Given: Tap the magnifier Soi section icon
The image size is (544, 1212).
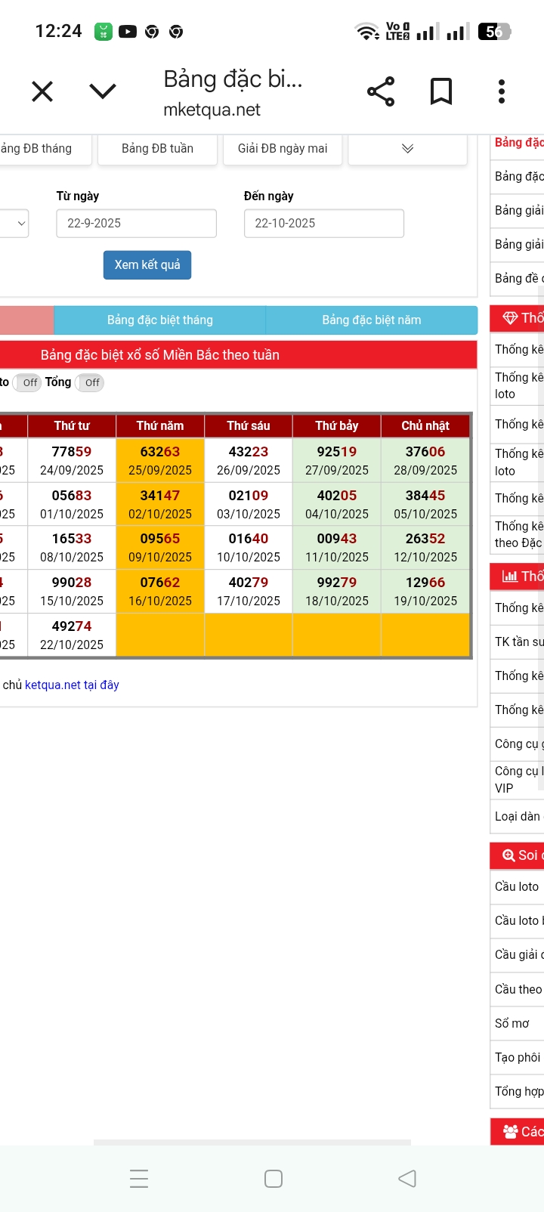Looking at the screenshot, I should click(508, 855).
